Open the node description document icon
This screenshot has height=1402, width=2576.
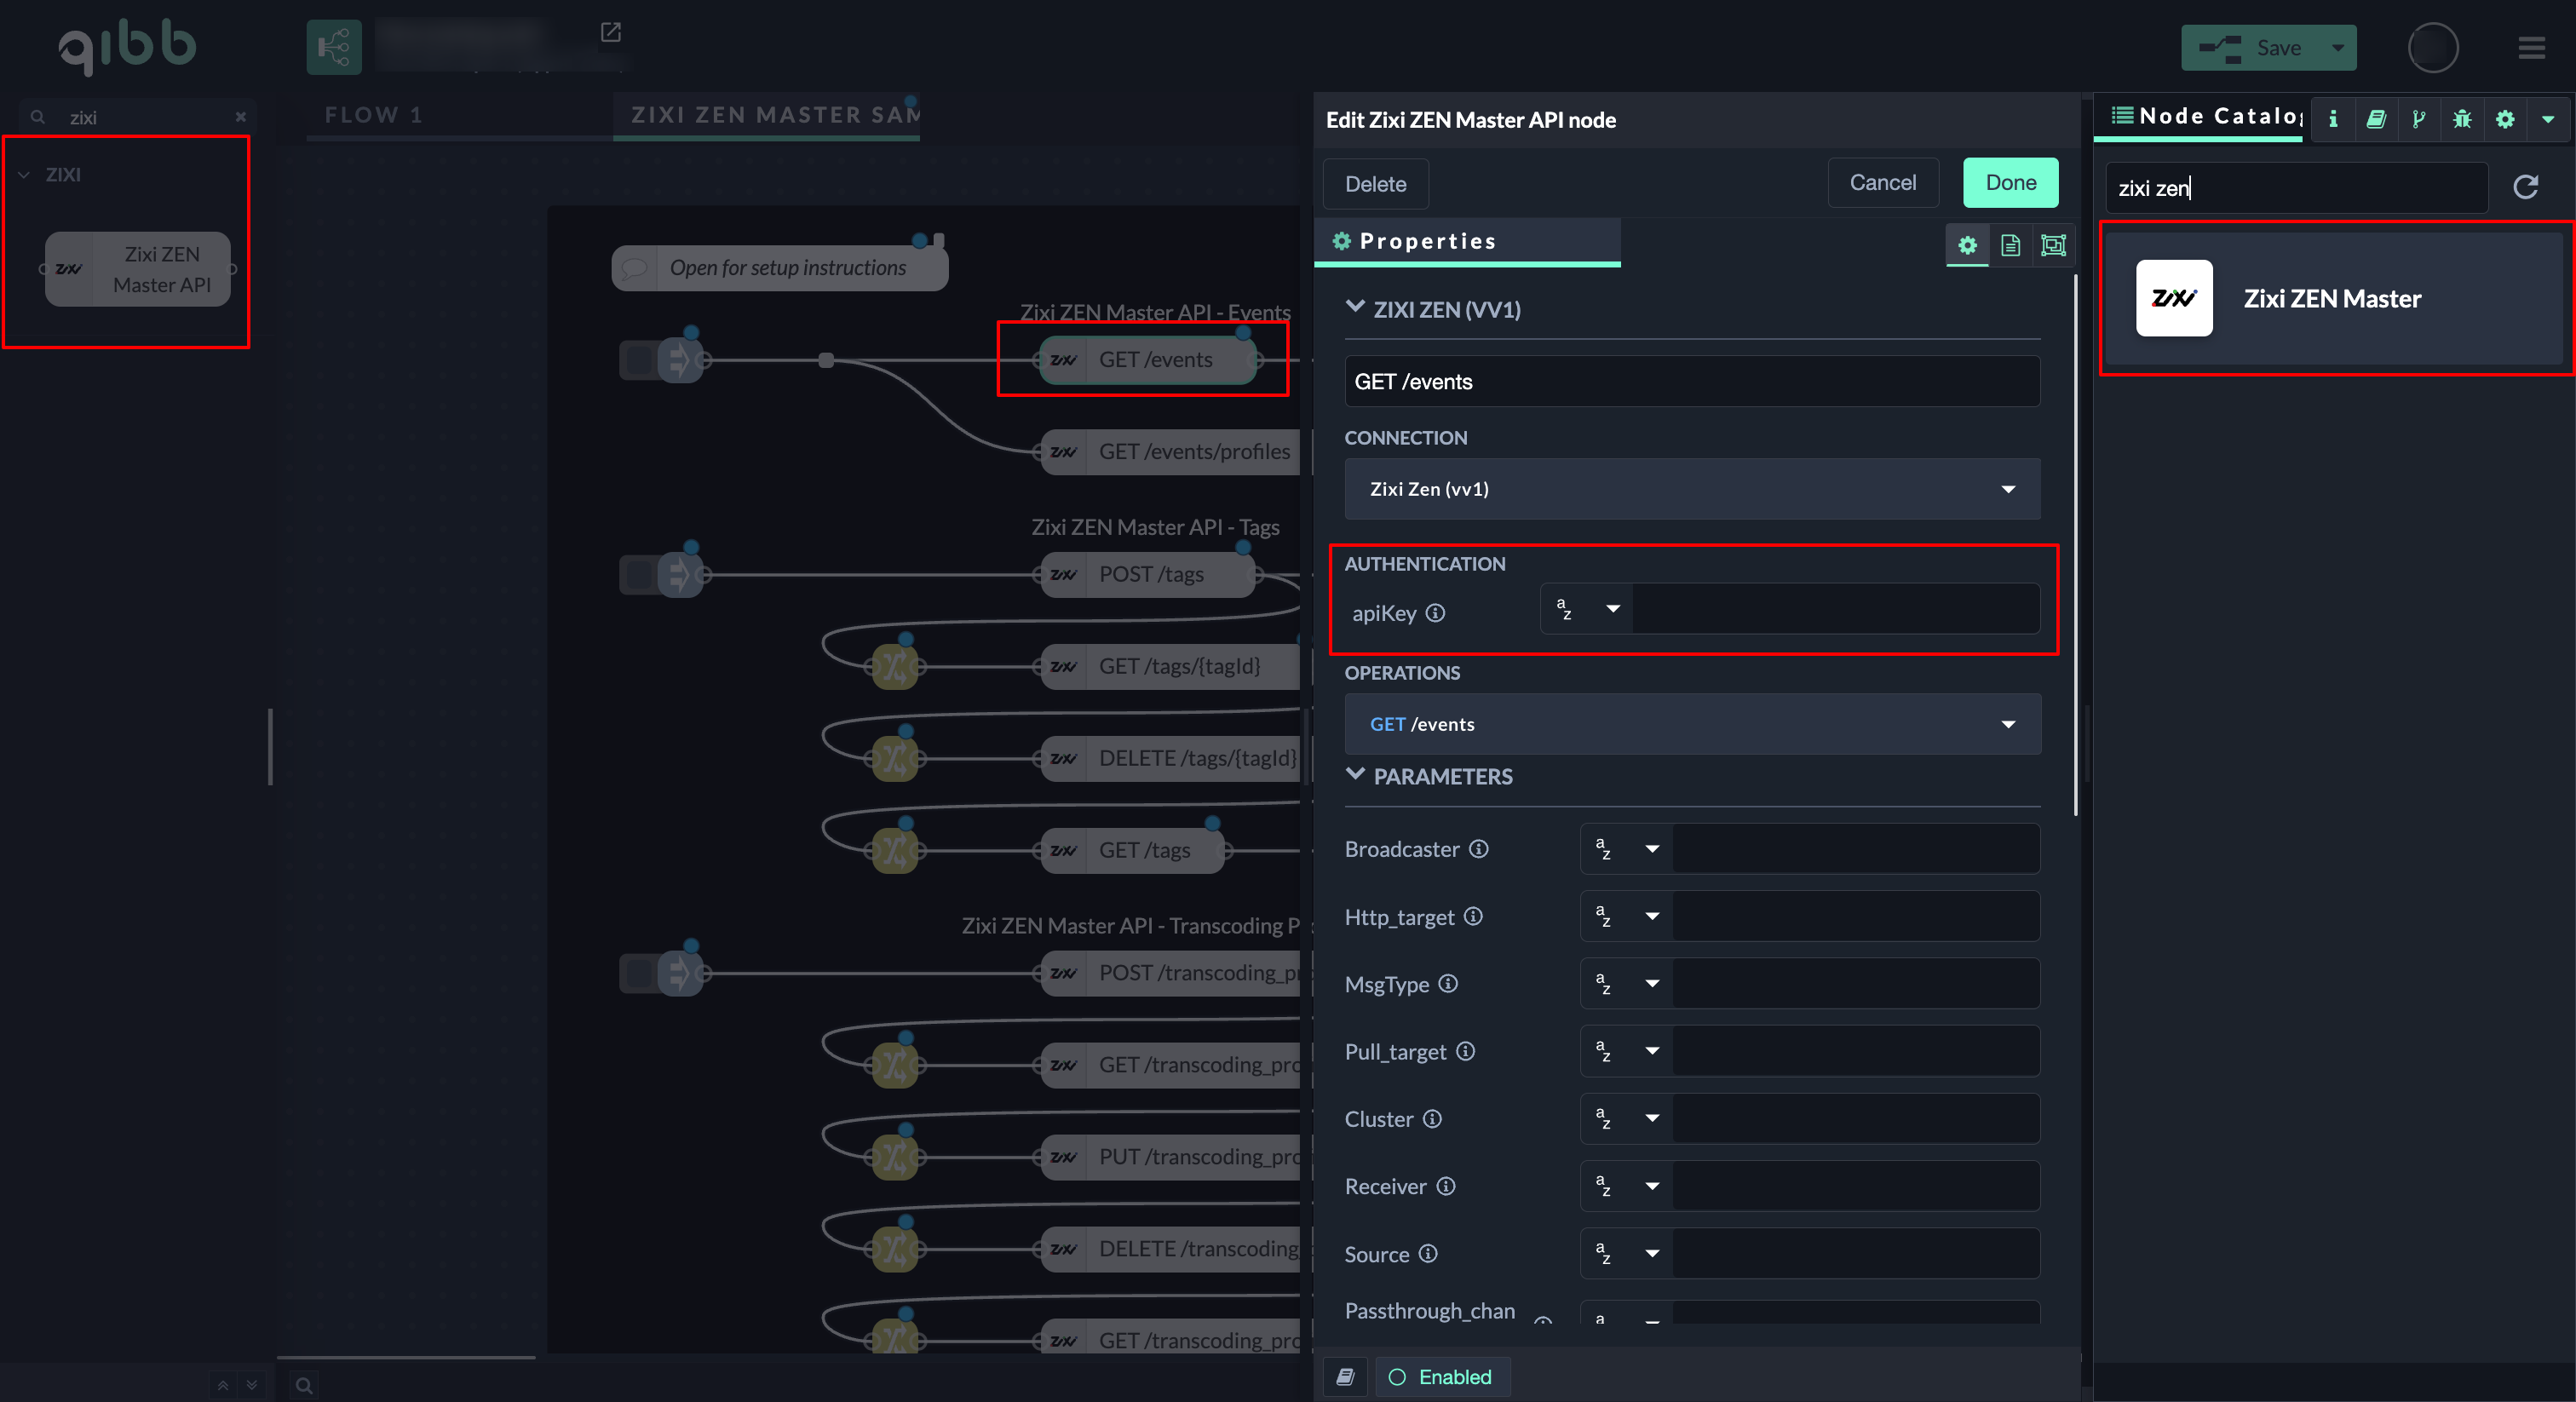point(2010,245)
